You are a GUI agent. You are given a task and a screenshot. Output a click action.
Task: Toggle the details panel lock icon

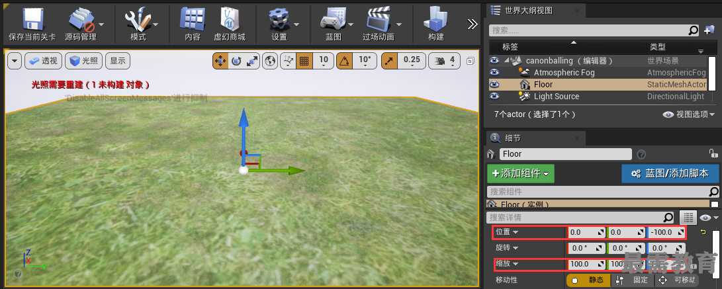tap(713, 153)
